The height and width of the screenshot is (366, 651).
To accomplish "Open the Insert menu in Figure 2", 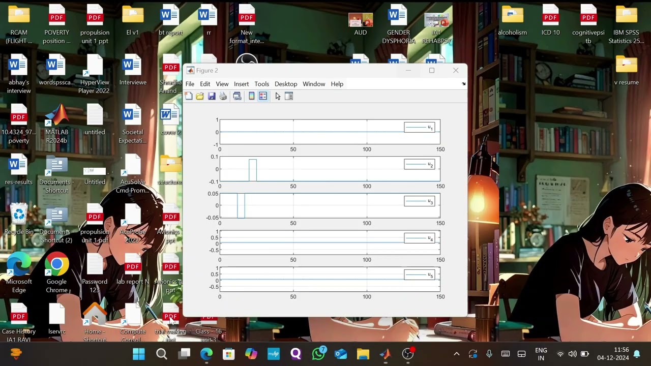I will pos(242,84).
